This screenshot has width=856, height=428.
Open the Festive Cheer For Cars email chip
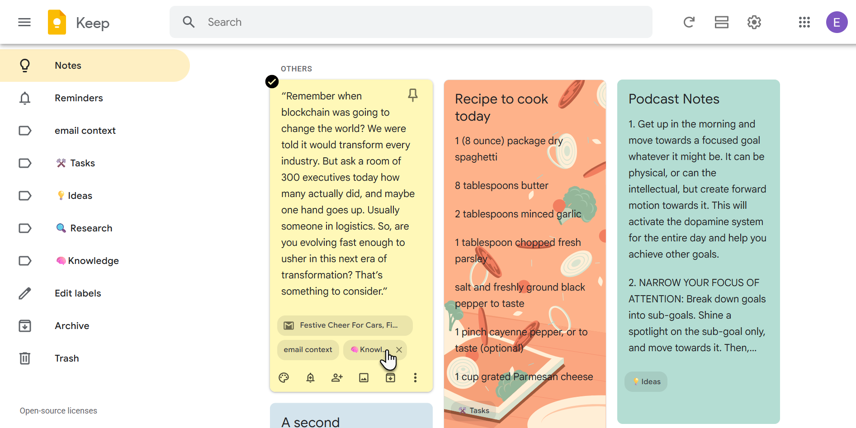tap(345, 325)
